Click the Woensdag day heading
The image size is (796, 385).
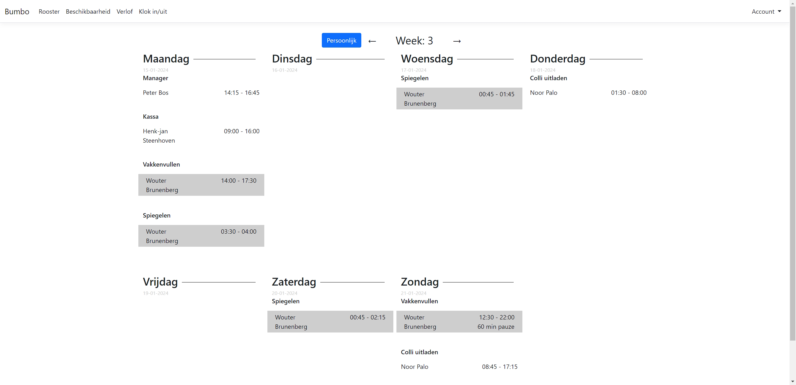[427, 59]
